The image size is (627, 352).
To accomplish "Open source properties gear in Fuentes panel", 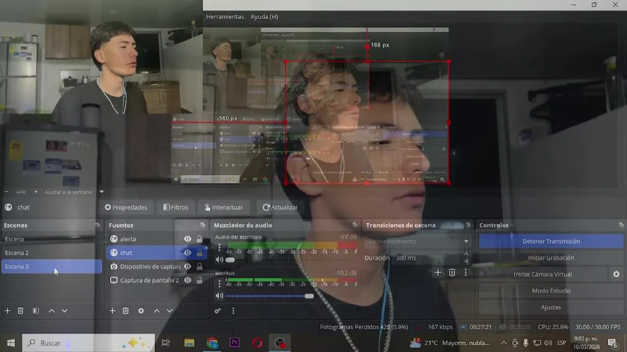I will click(x=141, y=311).
